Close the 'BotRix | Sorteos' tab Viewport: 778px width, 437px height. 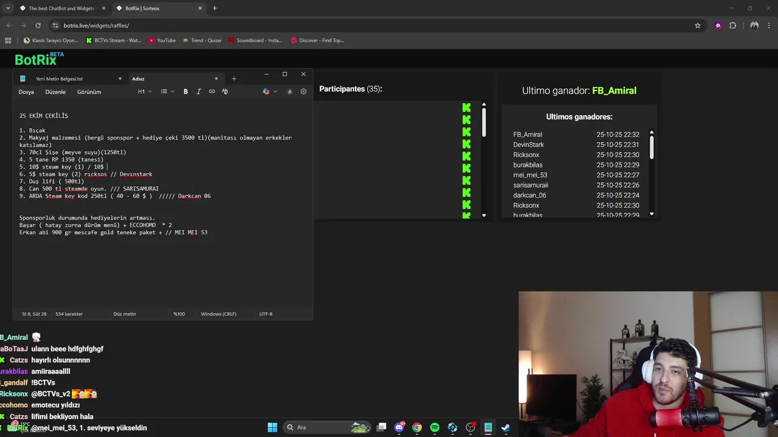tap(200, 8)
